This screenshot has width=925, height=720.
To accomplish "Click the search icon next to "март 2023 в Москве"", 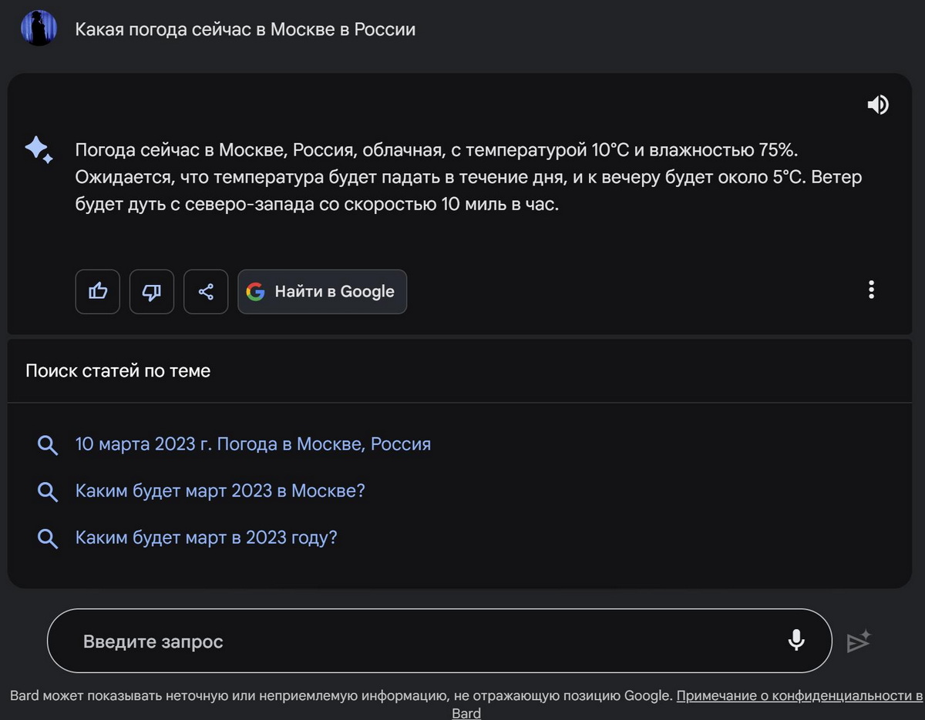I will tap(48, 492).
